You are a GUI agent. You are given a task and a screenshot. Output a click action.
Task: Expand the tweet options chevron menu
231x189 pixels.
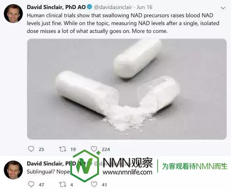[223, 8]
